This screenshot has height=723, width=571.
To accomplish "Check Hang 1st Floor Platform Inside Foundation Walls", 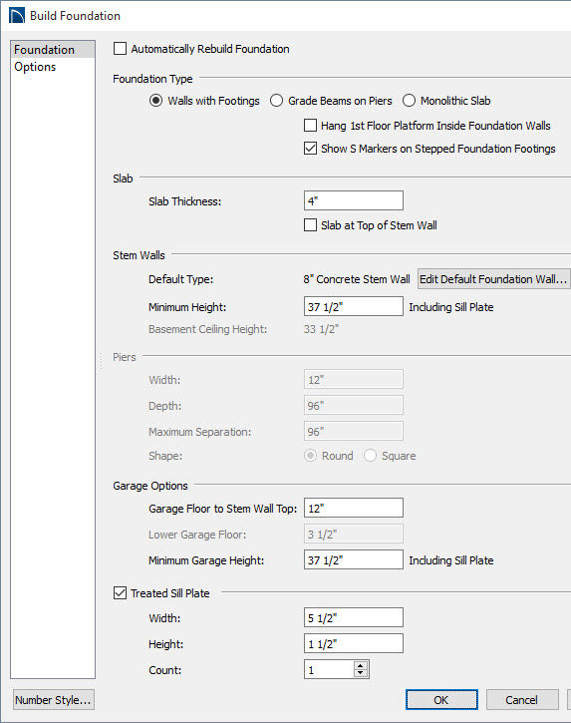I will [x=310, y=126].
